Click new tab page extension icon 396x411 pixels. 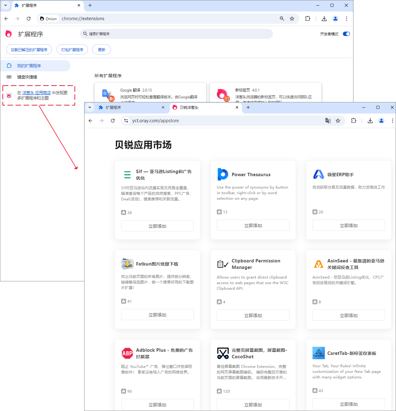[223, 95]
